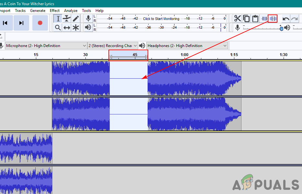Open the Tracks menu

tap(20, 10)
